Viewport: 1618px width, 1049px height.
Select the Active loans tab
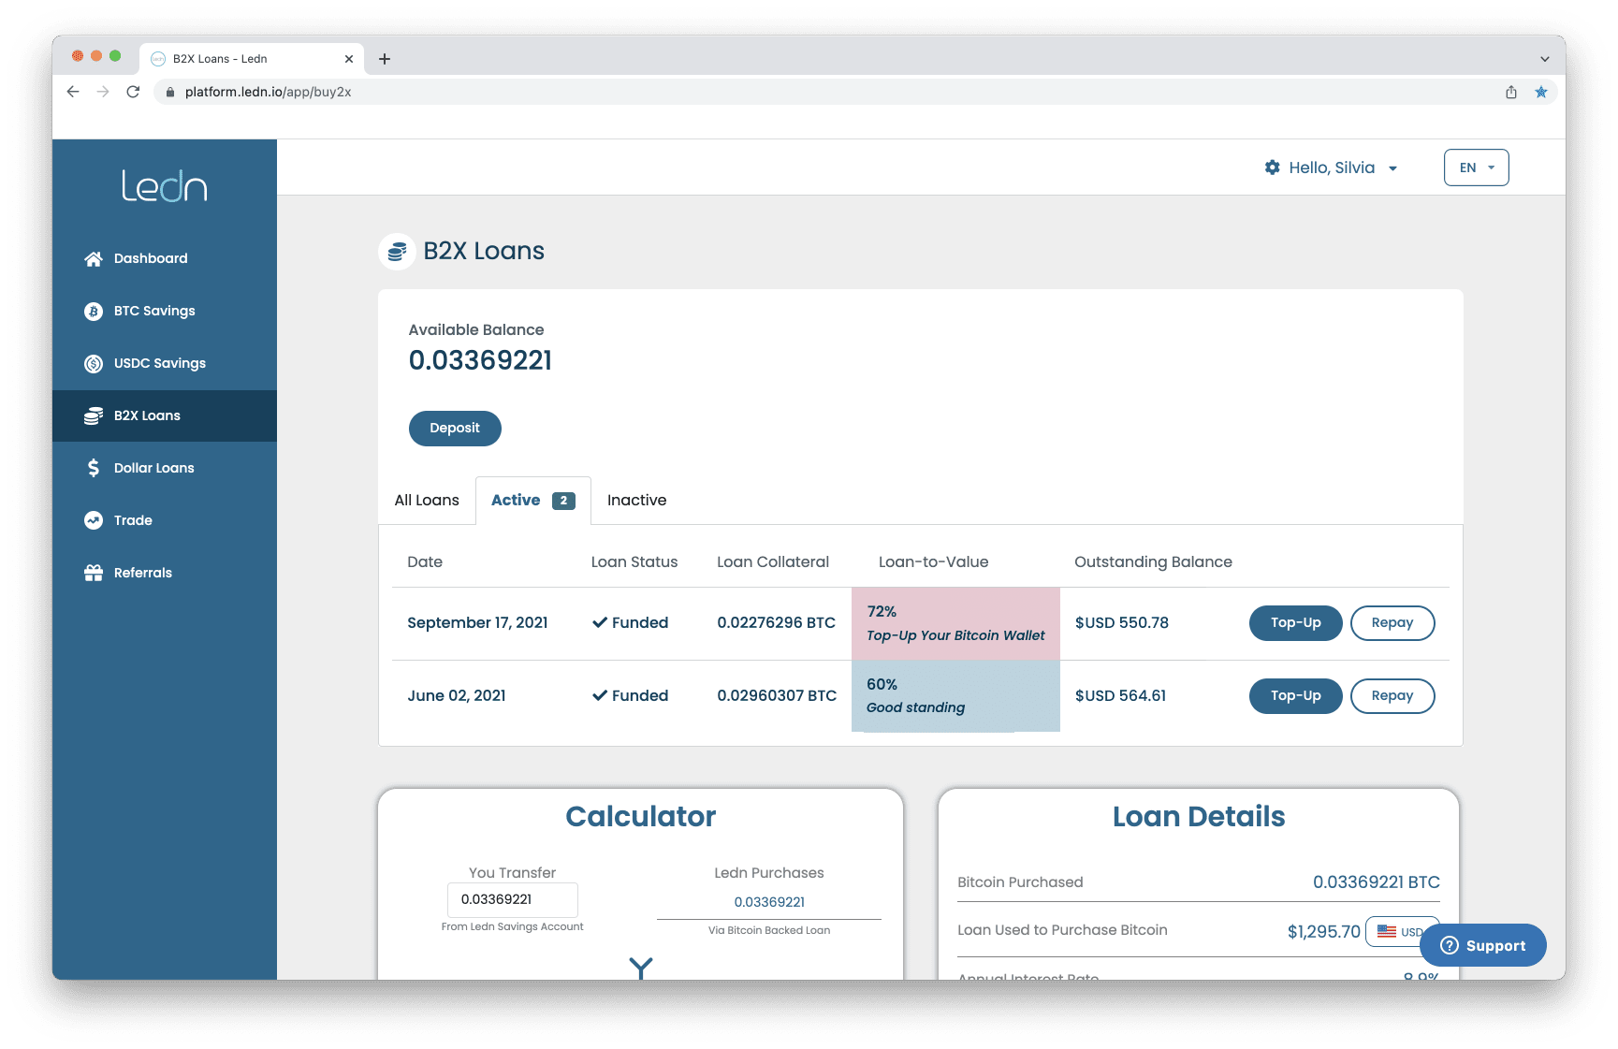(532, 501)
